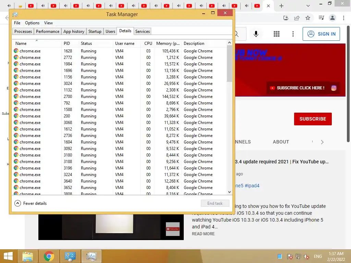The image size is (351, 263).
Task: Select the chrome.exe row with PID 792
Action: coord(120,103)
